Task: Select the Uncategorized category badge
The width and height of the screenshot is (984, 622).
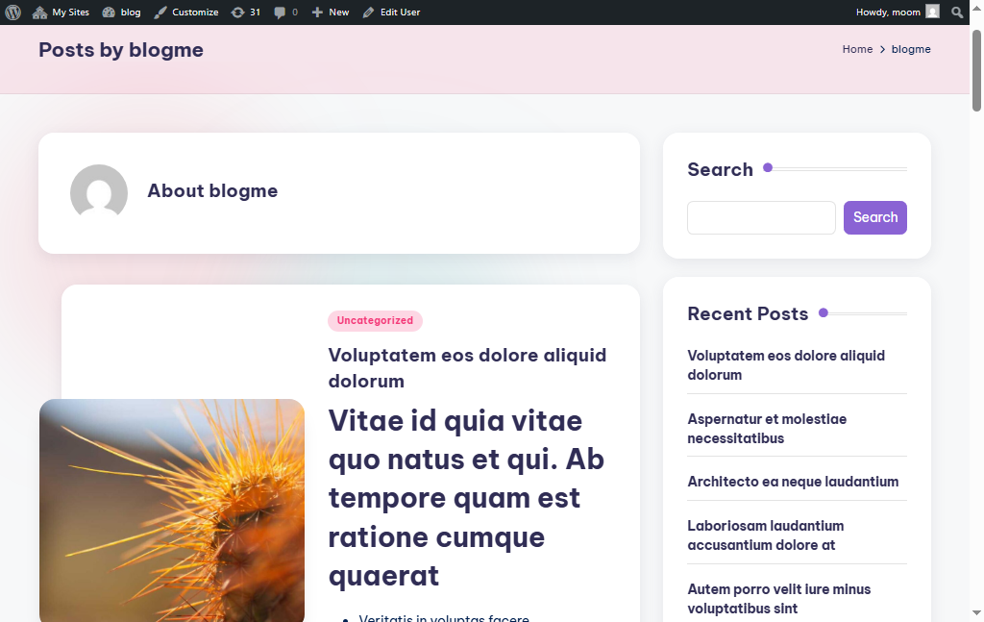Action: point(375,320)
